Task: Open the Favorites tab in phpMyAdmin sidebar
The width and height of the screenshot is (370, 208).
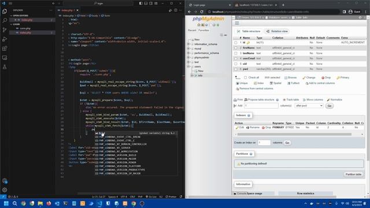Action: [203, 30]
